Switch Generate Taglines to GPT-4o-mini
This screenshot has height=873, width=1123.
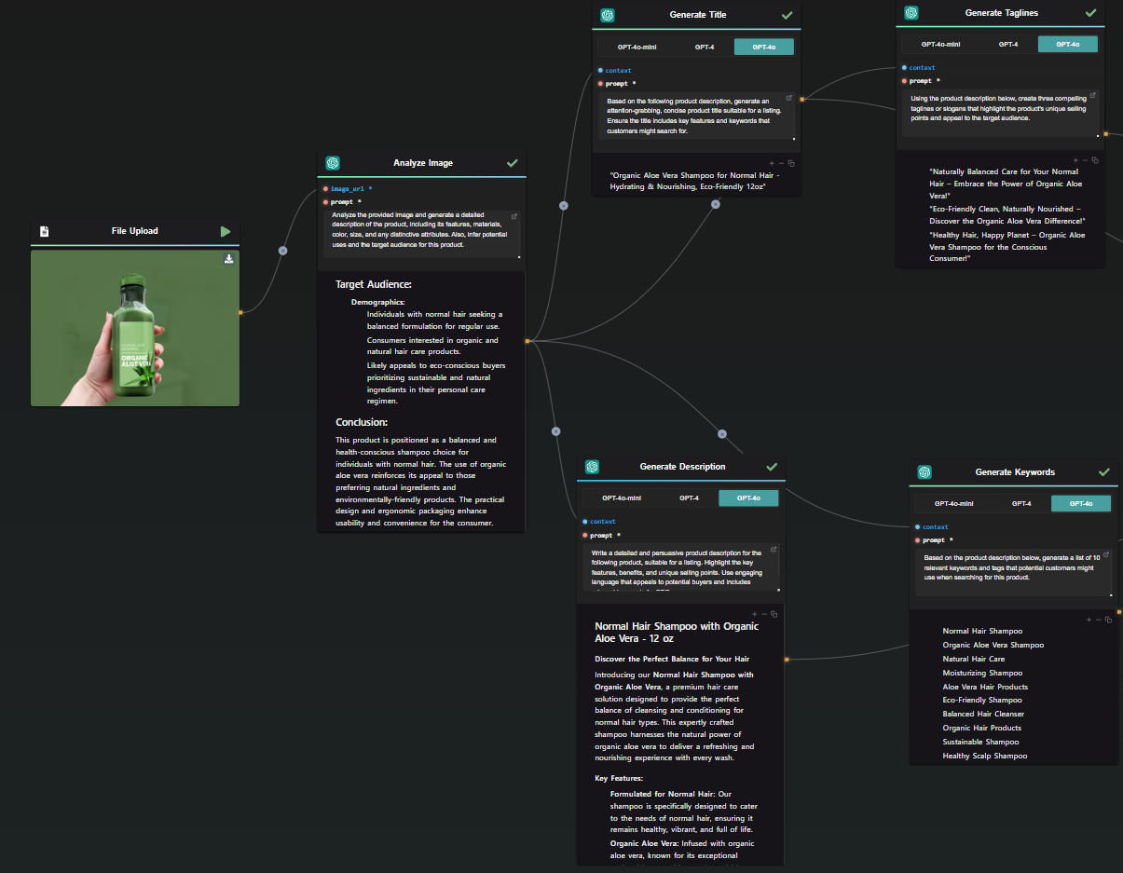coord(940,44)
